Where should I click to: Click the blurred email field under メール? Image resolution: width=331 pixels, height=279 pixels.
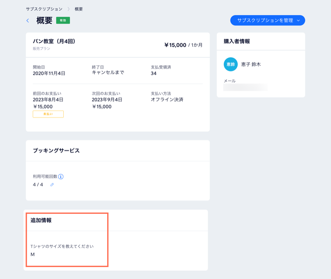pos(245,87)
